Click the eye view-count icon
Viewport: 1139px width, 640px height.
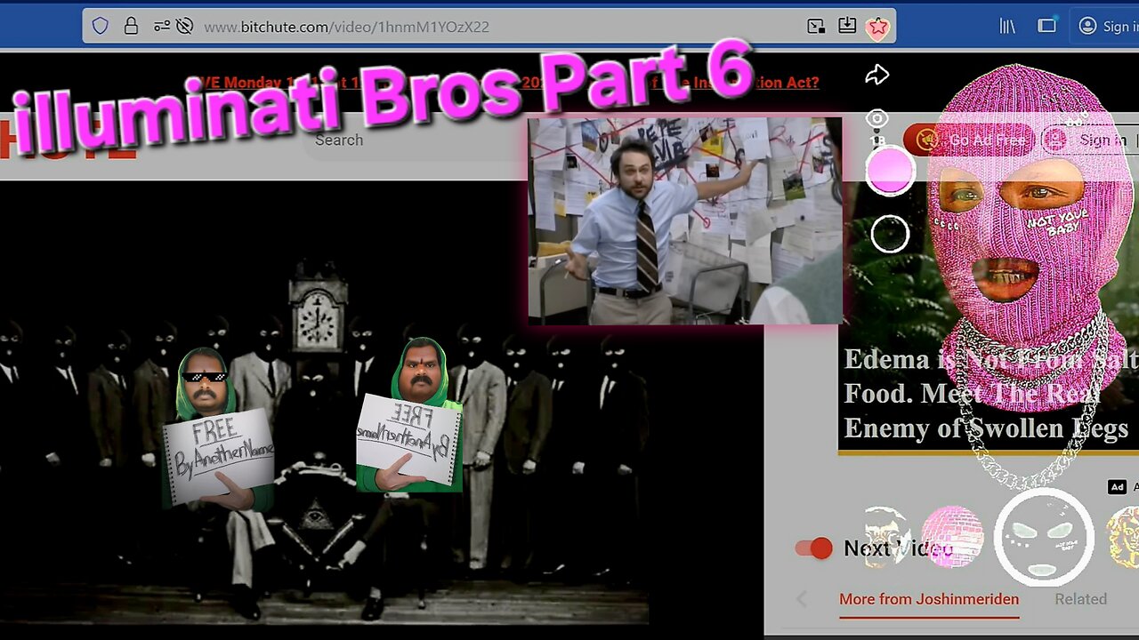point(877,119)
